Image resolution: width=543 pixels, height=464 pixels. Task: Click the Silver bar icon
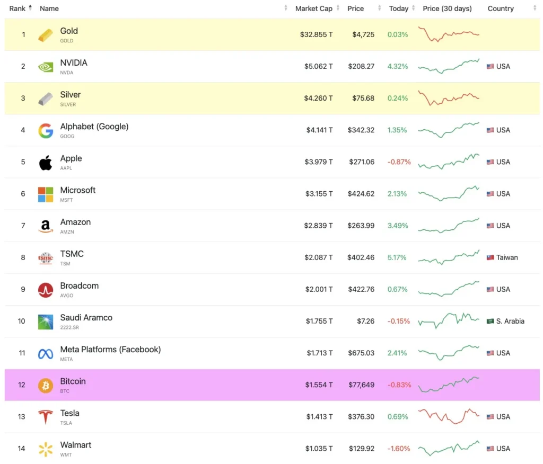(46, 99)
